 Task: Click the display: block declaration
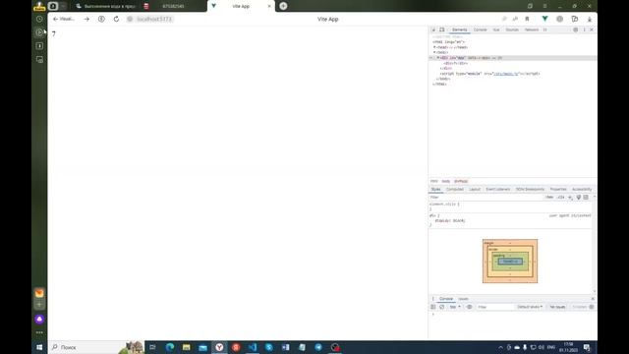[x=450, y=220]
